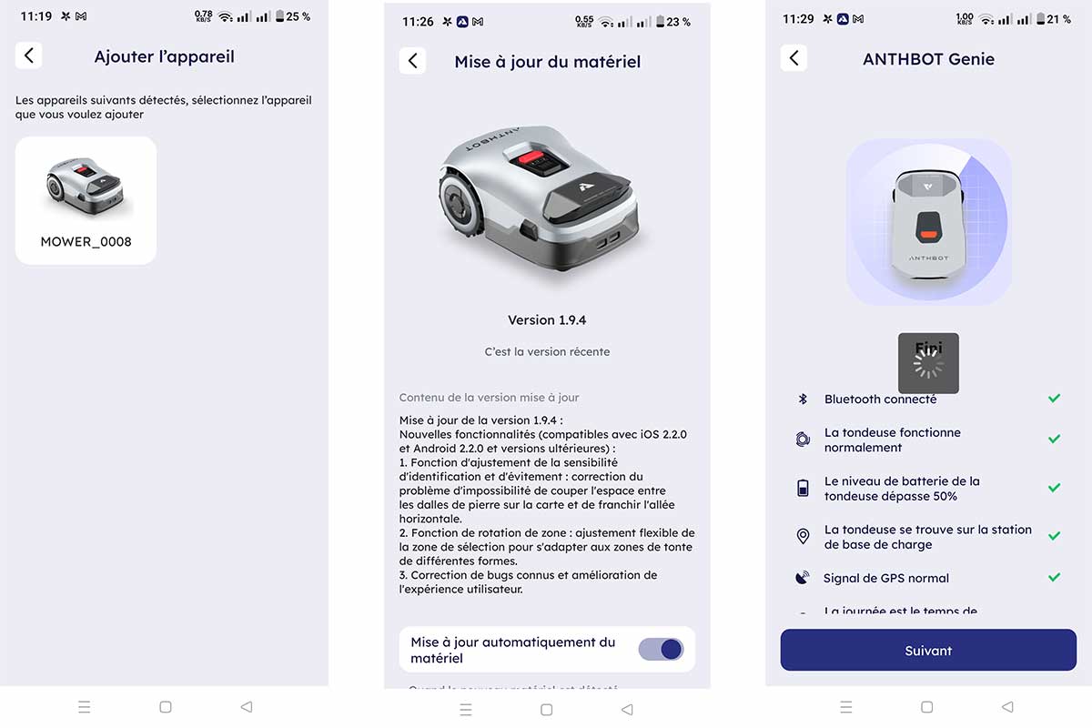Click the Version 1.9.4 label

pyautogui.click(x=547, y=320)
